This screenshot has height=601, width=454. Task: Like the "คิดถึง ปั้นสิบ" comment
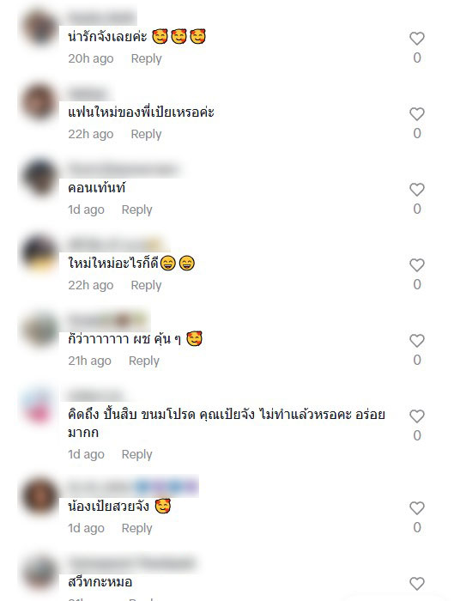pos(417,416)
